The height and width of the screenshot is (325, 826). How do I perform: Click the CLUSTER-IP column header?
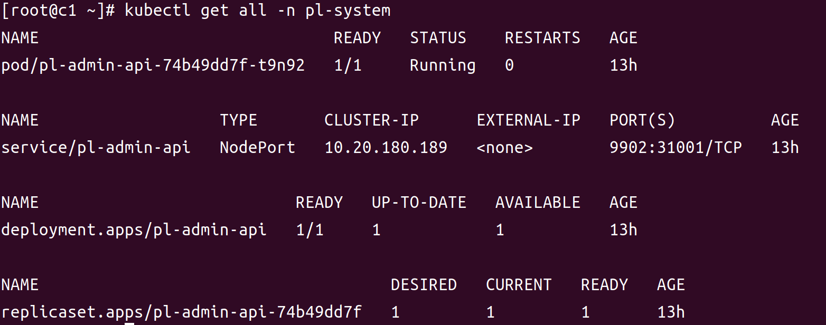(x=371, y=120)
